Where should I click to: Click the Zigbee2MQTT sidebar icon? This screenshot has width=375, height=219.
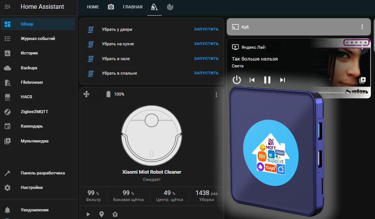7,112
